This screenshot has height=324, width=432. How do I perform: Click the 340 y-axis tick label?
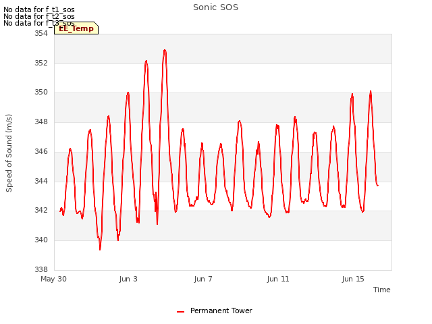(x=41, y=240)
